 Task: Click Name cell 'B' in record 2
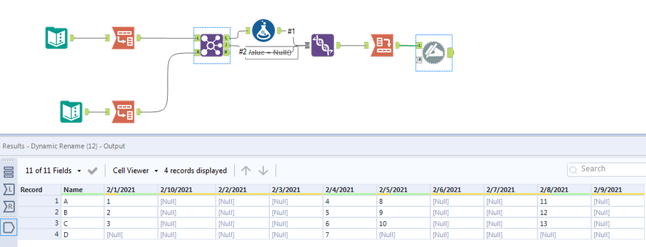tap(82, 213)
